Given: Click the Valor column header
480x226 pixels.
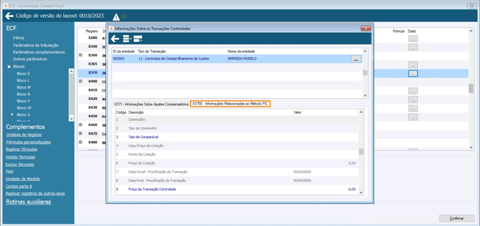Looking at the screenshot, I should click(x=298, y=112).
